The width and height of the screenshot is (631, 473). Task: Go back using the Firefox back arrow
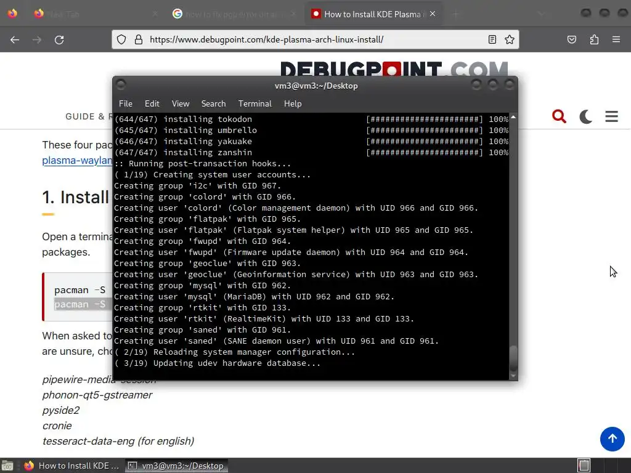[15, 40]
